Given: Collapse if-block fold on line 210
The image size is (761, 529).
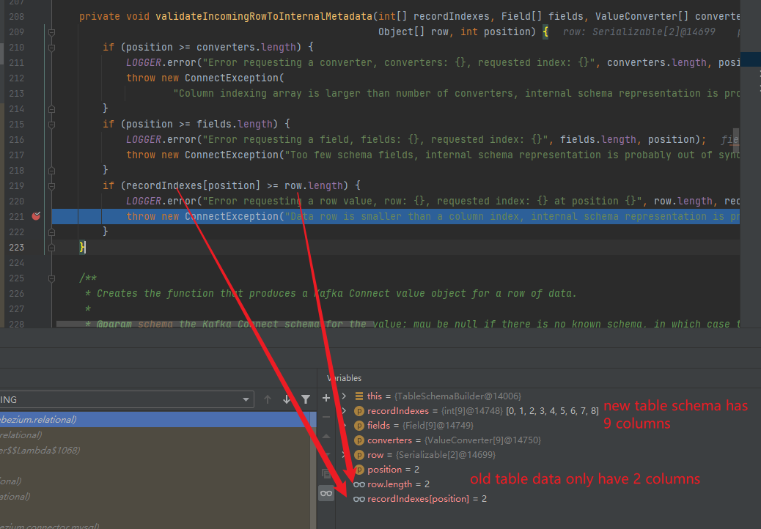Looking at the screenshot, I should (51, 48).
